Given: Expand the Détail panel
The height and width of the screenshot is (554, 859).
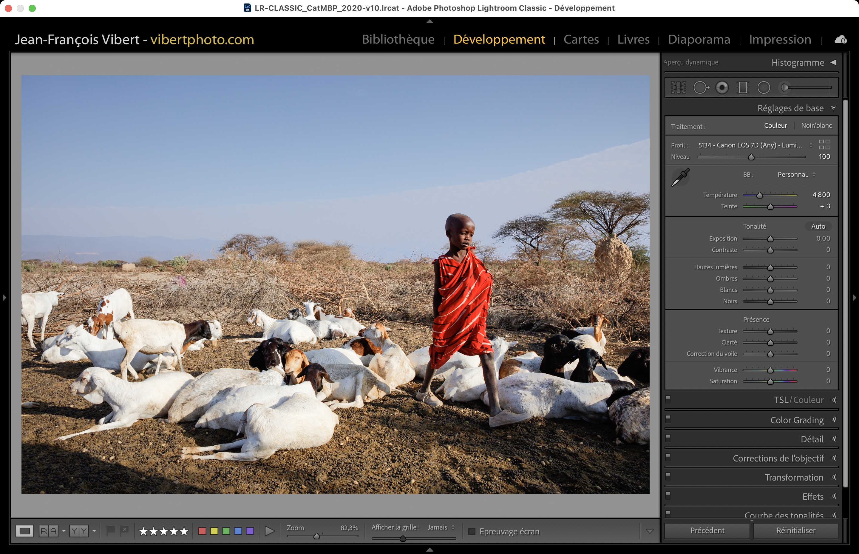Looking at the screenshot, I should pyautogui.click(x=812, y=439).
